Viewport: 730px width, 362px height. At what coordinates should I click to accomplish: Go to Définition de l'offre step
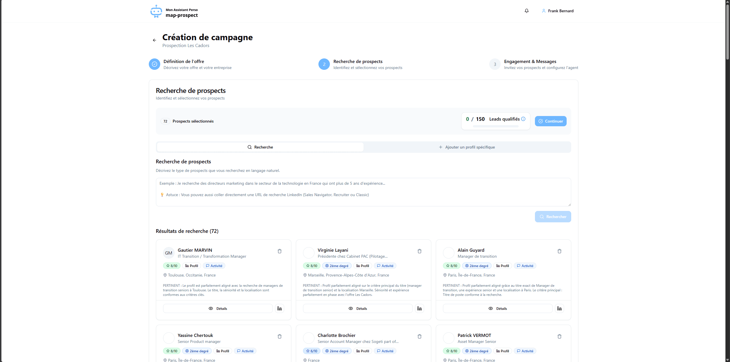(190, 64)
